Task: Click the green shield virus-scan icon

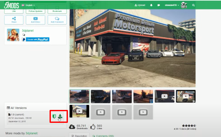Action: pyautogui.click(x=54, y=117)
